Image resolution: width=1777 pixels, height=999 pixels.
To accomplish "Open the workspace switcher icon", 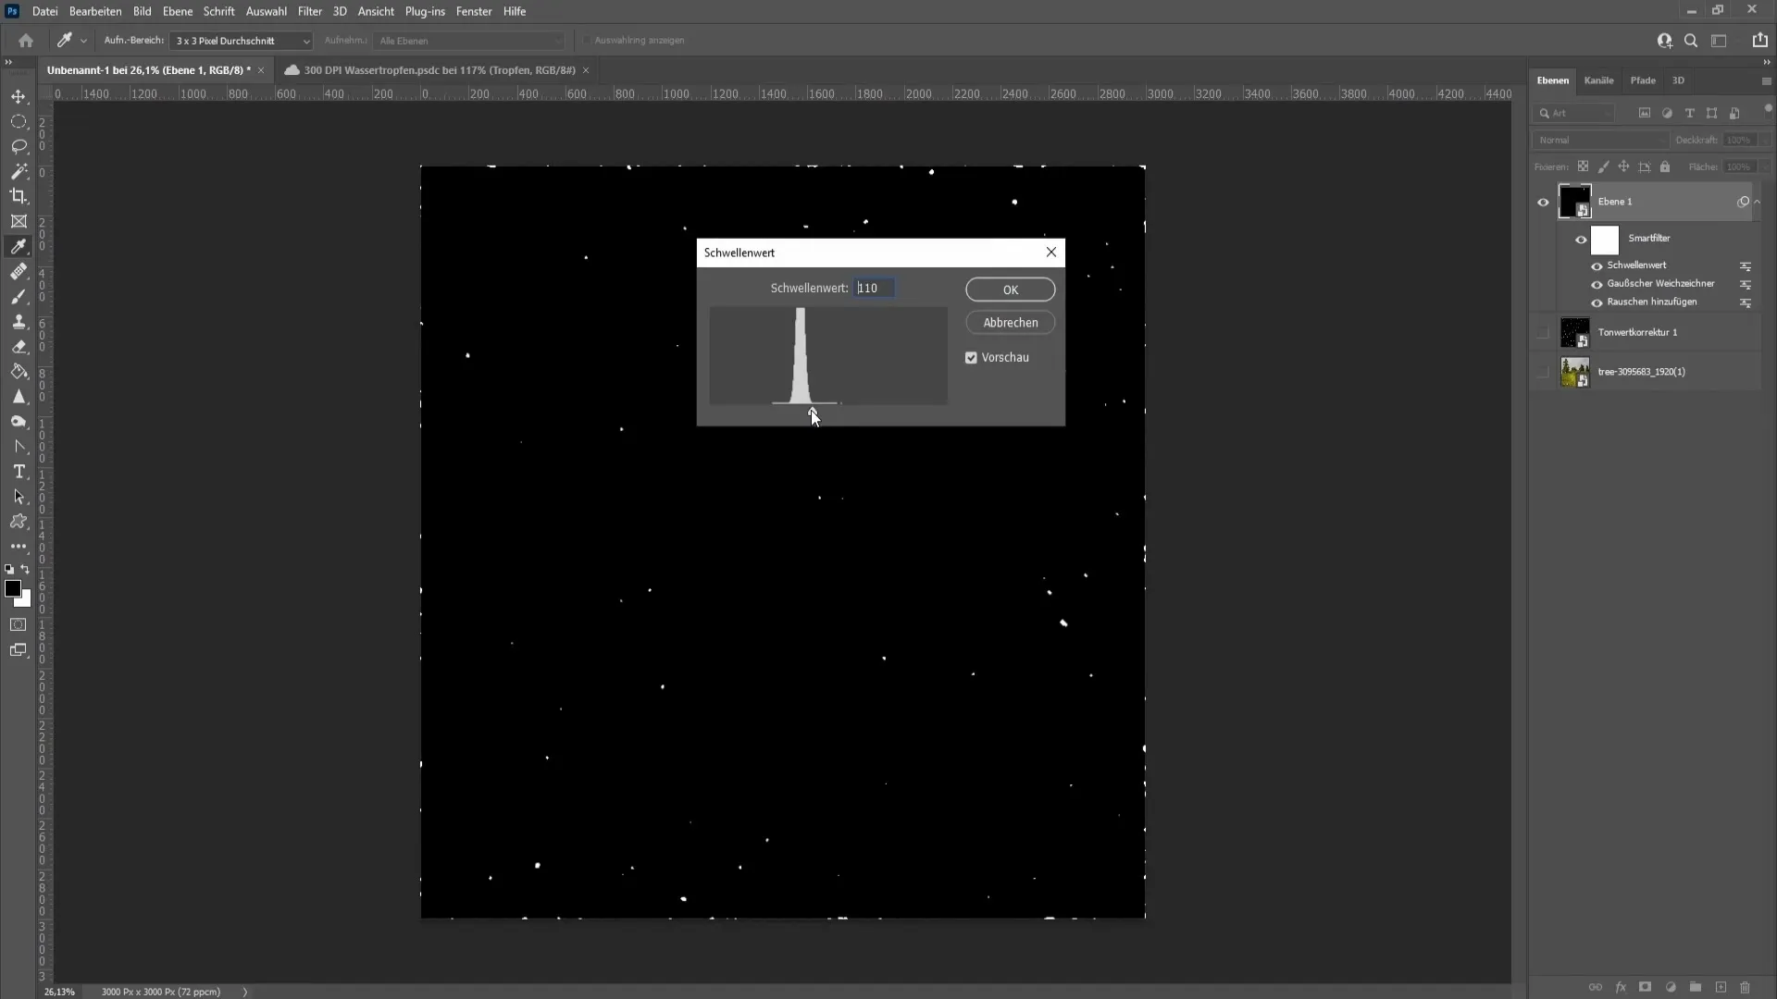I will pos(1719,41).
